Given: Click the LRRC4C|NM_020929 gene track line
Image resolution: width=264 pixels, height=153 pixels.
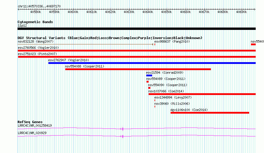Looking at the screenshot, I should (x=136, y=136).
